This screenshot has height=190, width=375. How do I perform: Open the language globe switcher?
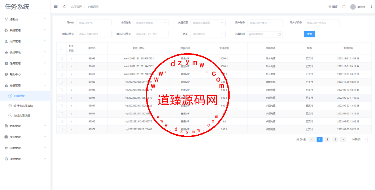pyautogui.click(x=333, y=7)
